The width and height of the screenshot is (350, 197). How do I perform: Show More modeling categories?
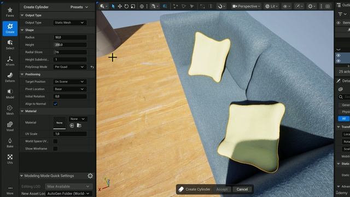click(x=10, y=190)
